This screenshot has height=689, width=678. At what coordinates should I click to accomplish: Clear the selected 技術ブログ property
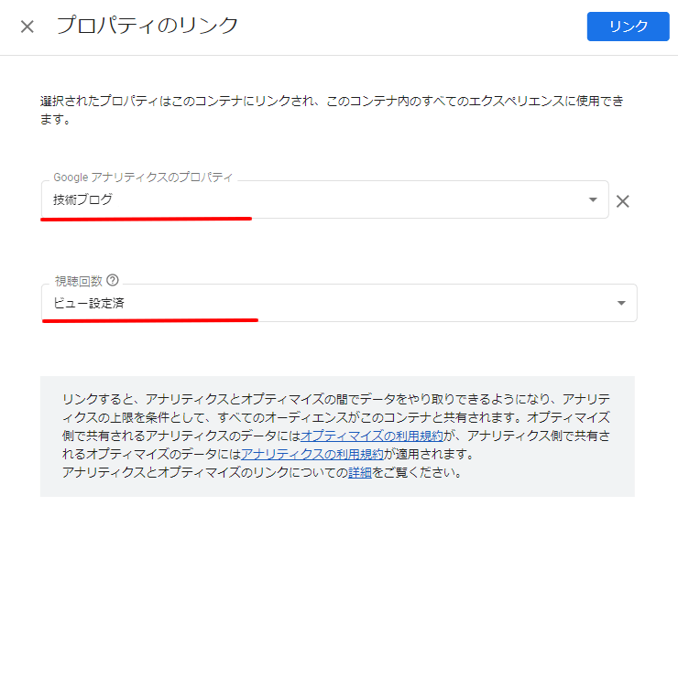tap(622, 201)
